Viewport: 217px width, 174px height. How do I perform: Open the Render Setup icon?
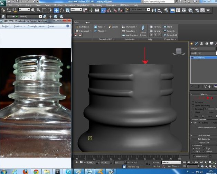tap(197, 10)
